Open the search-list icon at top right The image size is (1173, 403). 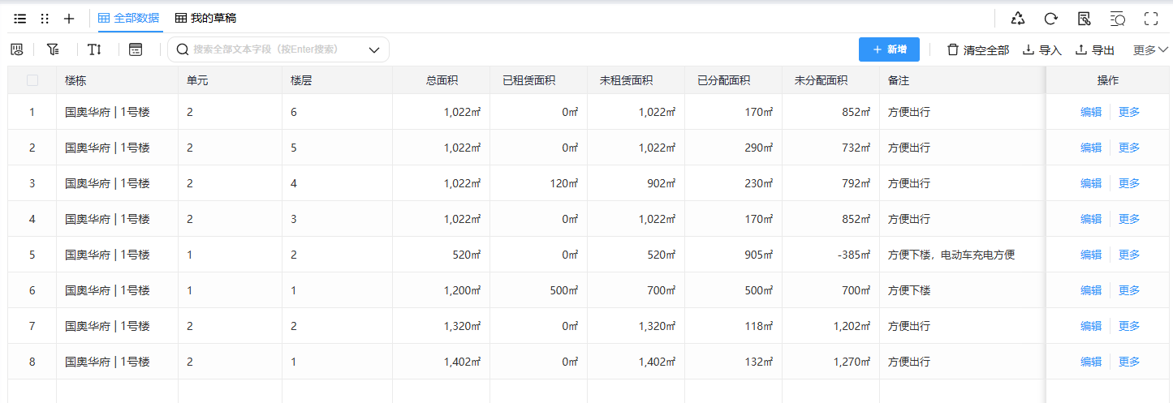coord(1117,18)
